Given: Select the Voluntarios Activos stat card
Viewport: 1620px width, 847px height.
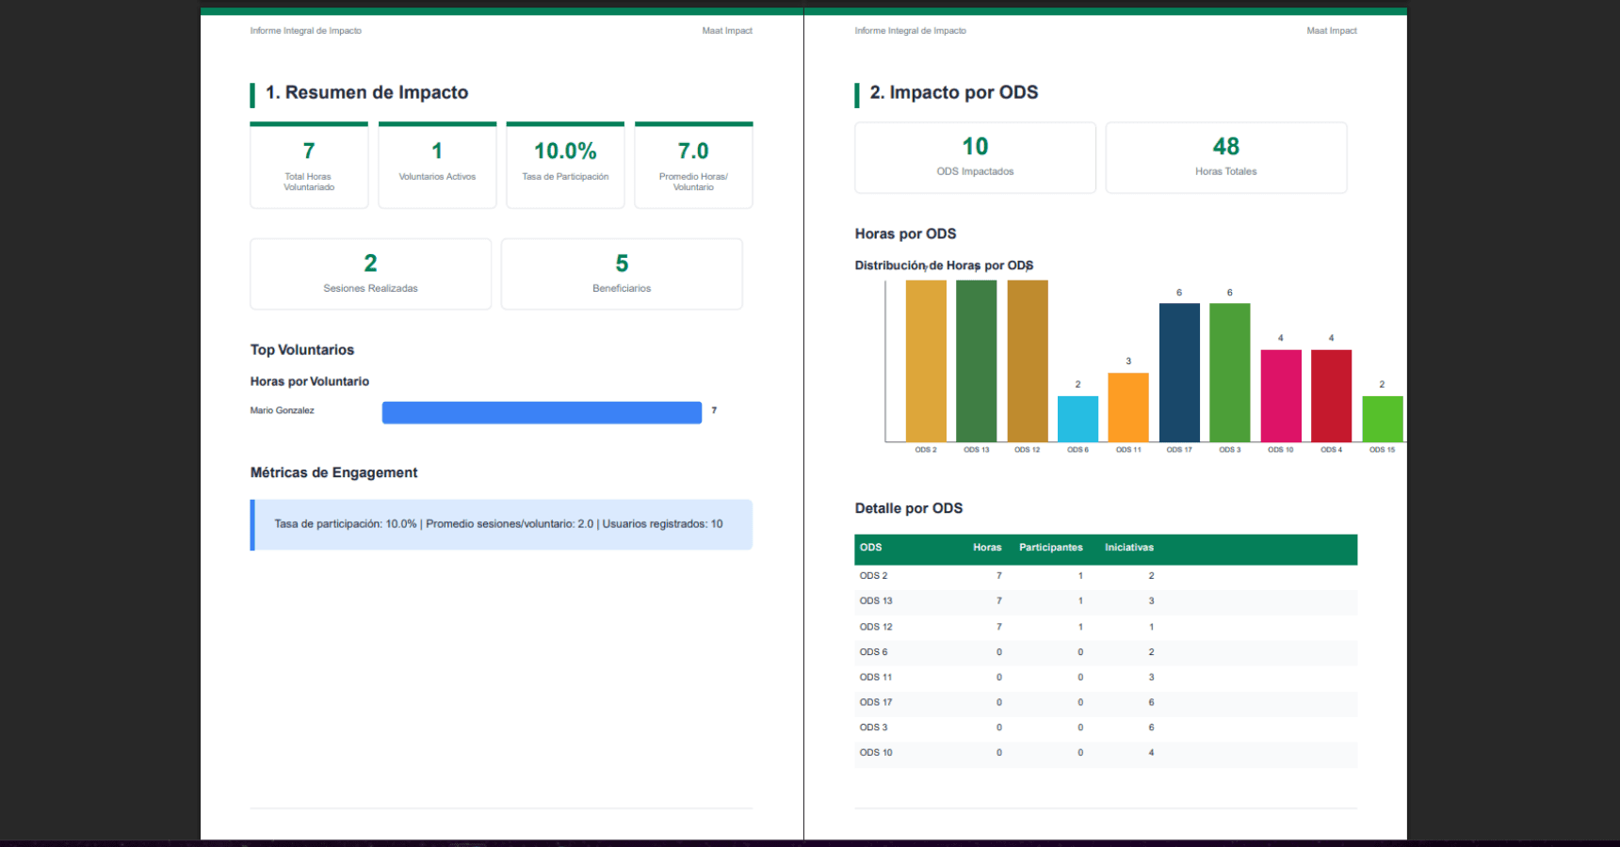Looking at the screenshot, I should click(437, 166).
